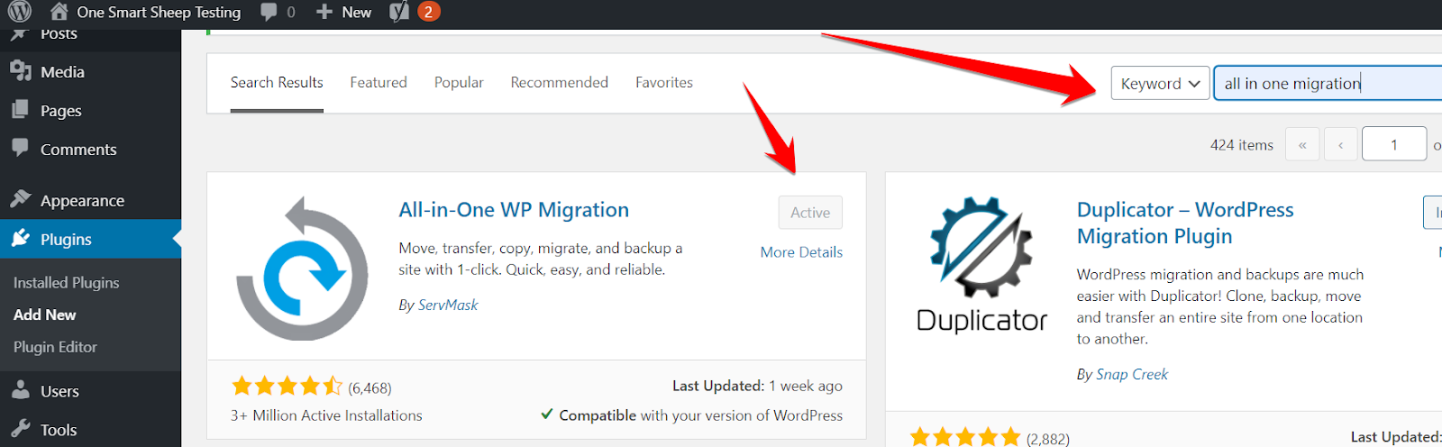Open Posts in the sidebar
This screenshot has height=447, width=1442.
(x=59, y=34)
